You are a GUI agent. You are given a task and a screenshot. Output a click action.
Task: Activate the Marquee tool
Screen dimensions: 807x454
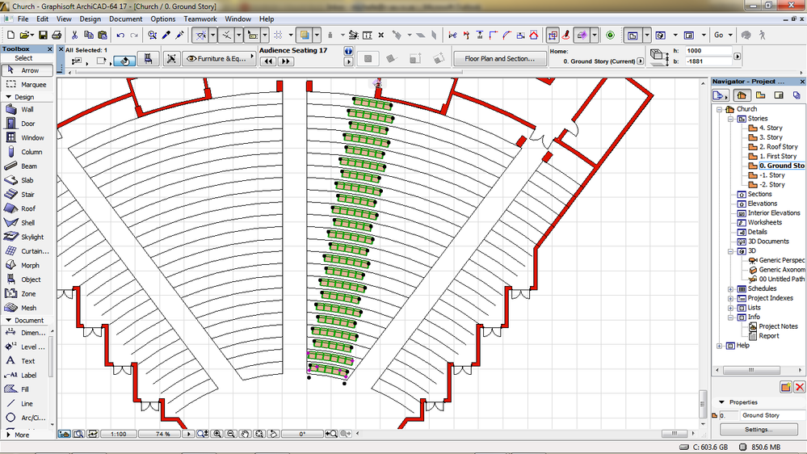[x=27, y=84]
